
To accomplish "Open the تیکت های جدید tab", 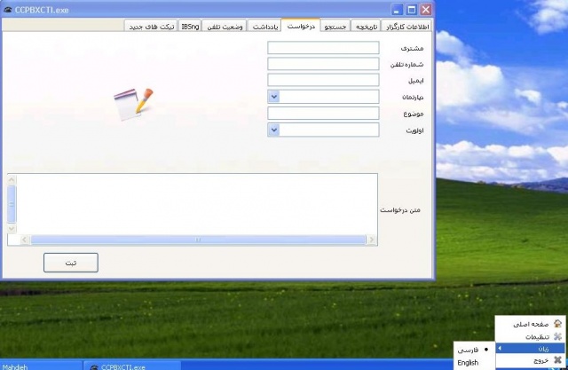I will (x=151, y=27).
